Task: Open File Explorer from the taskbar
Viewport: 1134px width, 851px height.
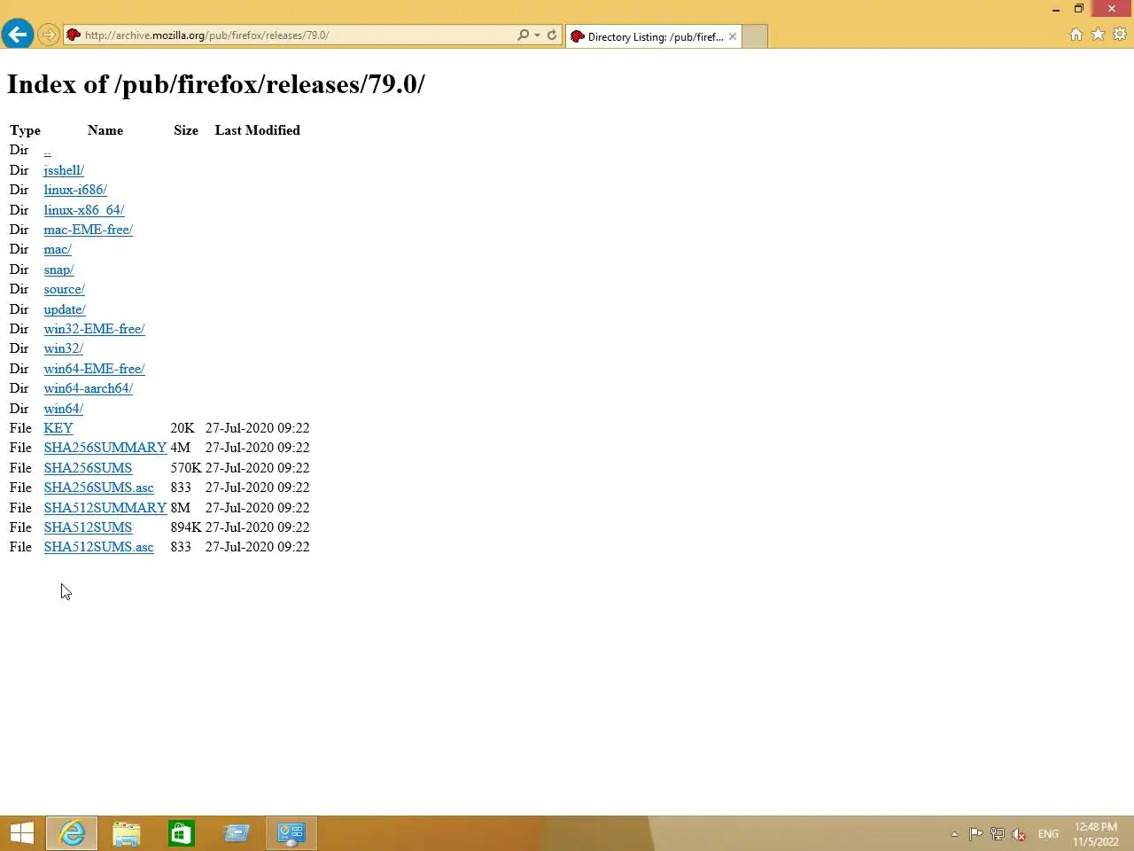Action: tap(127, 833)
